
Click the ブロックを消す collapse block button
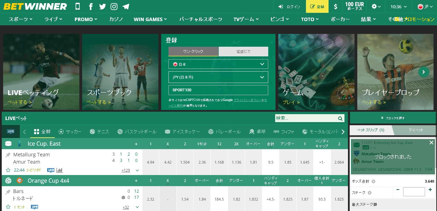(x=393, y=118)
